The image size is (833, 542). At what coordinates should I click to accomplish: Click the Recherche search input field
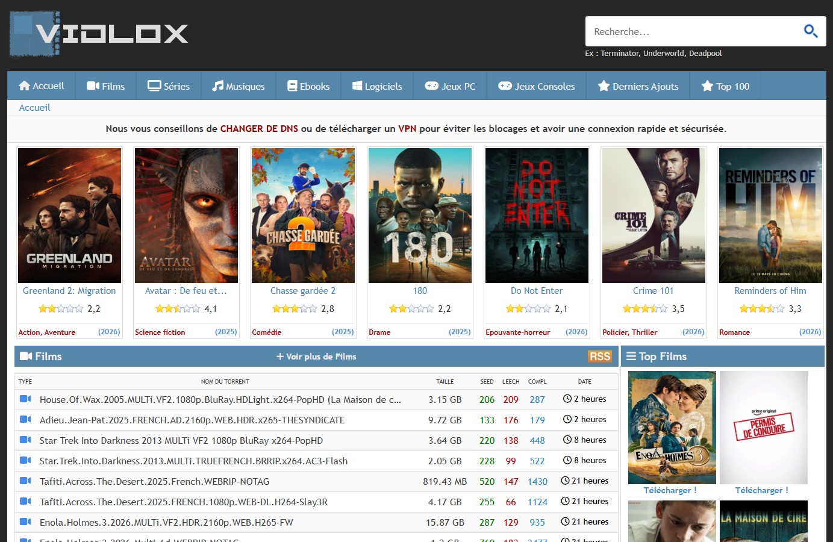tap(693, 31)
